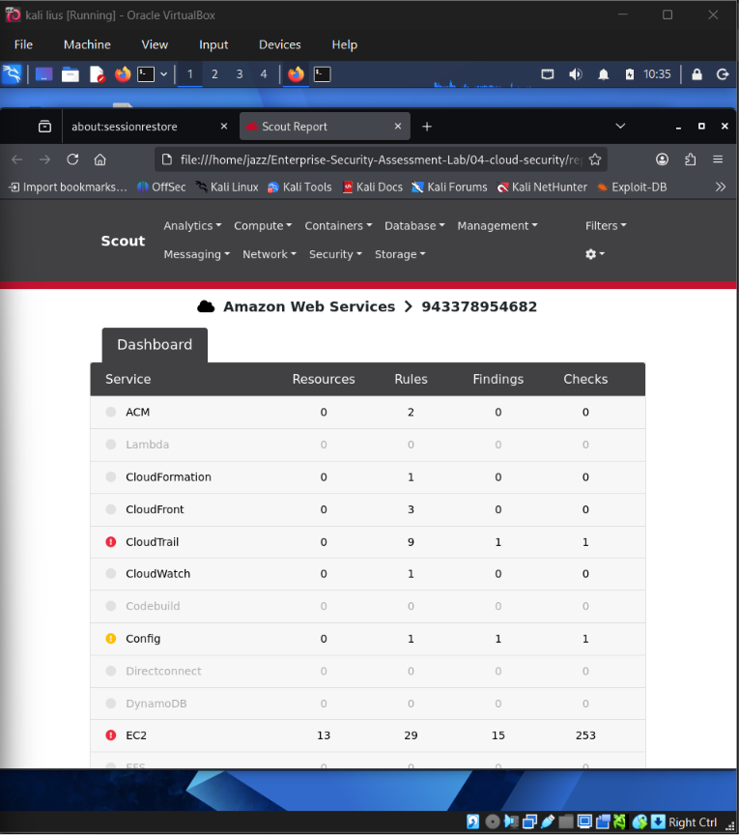The height and width of the screenshot is (835, 739).
Task: Open the Kali applications menu icon
Action: coord(12,74)
